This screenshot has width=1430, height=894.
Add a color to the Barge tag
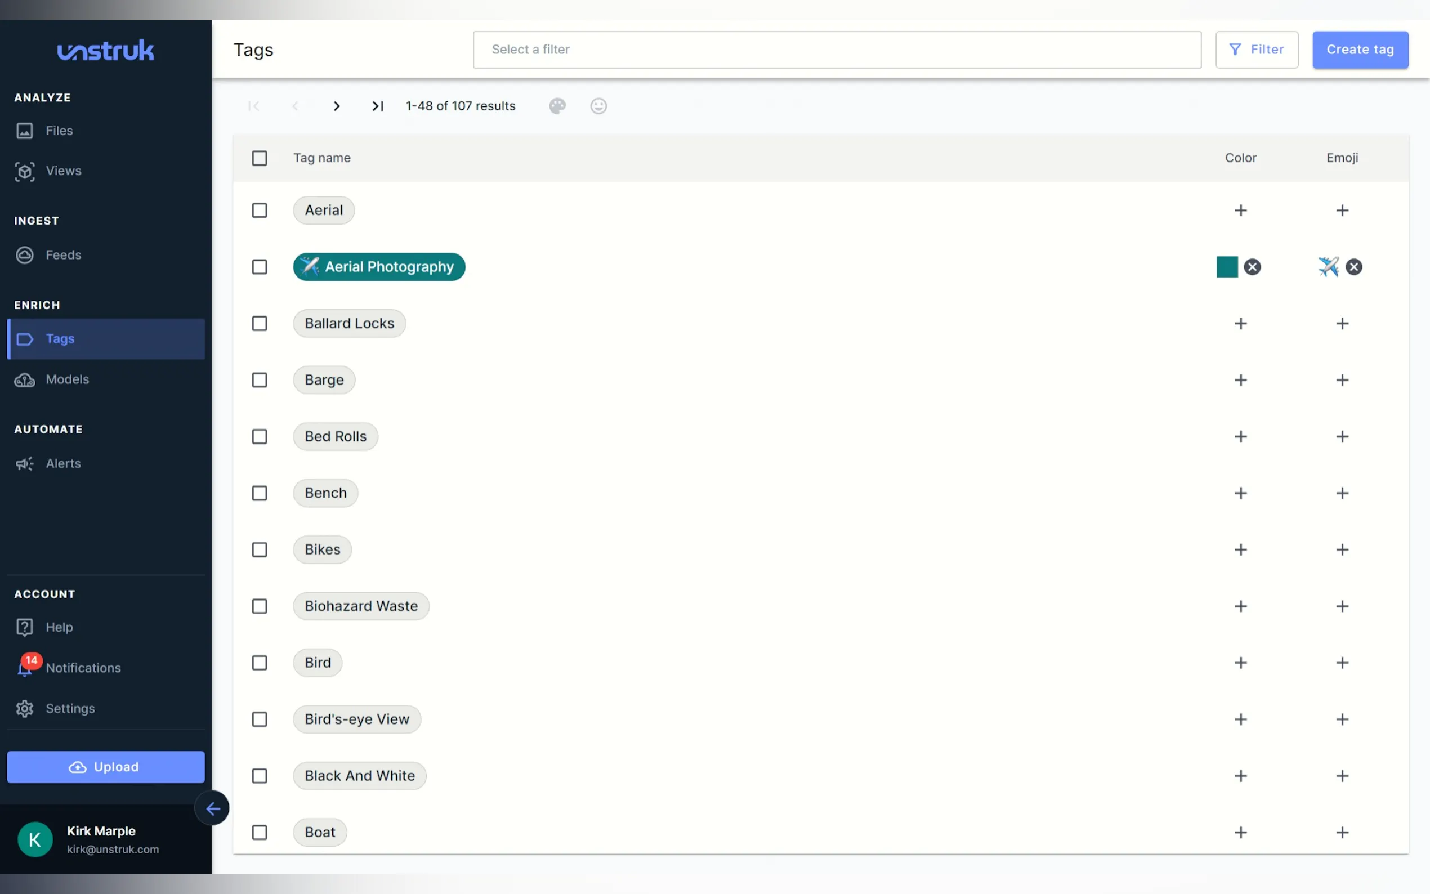point(1240,379)
